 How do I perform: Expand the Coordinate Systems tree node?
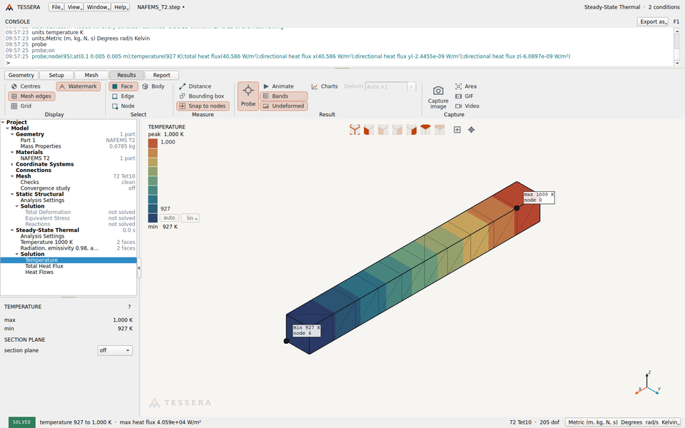point(12,164)
